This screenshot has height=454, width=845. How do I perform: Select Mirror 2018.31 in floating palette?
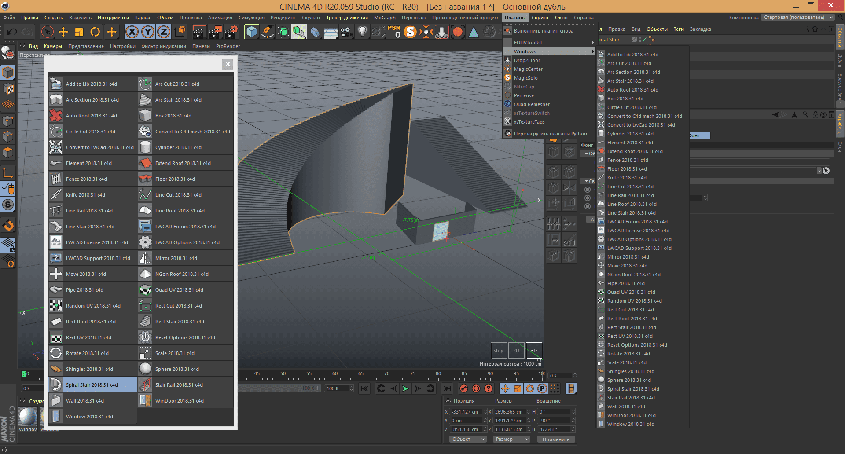(185, 258)
